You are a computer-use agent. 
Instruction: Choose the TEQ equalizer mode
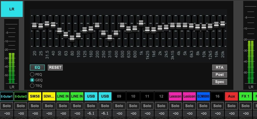tap(32, 86)
